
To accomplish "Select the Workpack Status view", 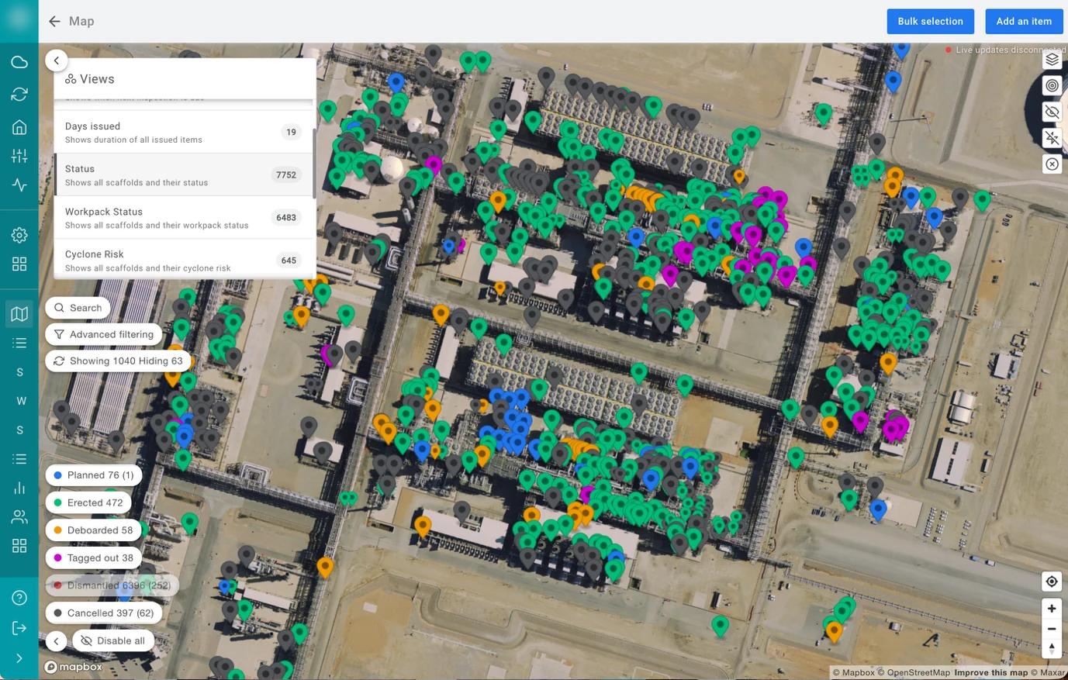I will (x=183, y=218).
